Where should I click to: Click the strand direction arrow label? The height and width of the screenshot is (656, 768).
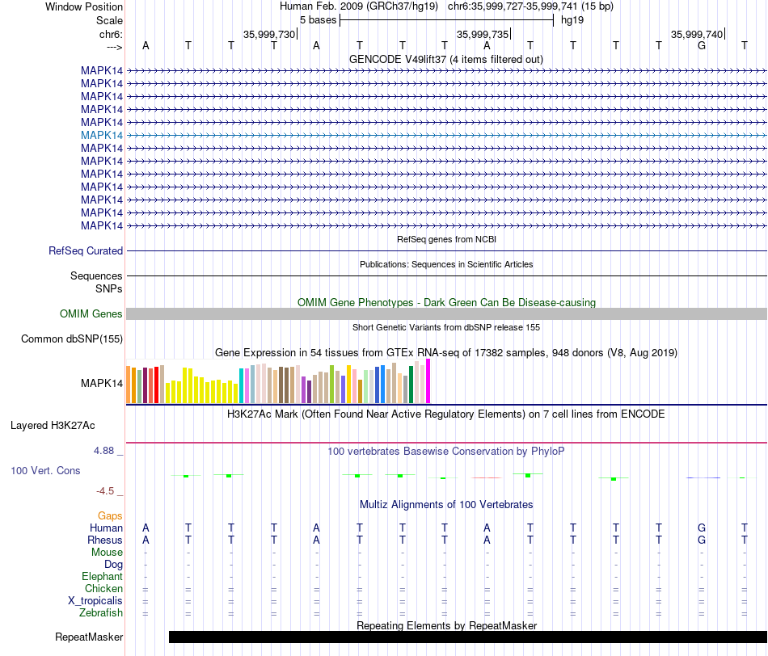point(115,47)
